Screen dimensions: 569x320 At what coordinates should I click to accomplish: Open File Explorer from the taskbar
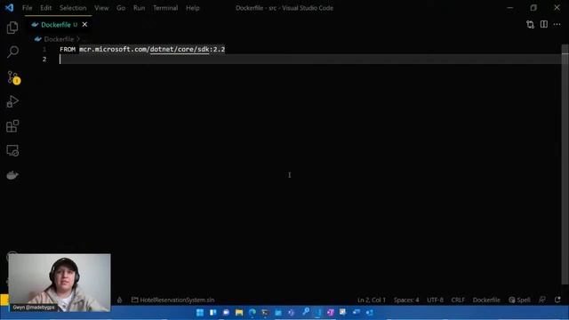[239, 312]
